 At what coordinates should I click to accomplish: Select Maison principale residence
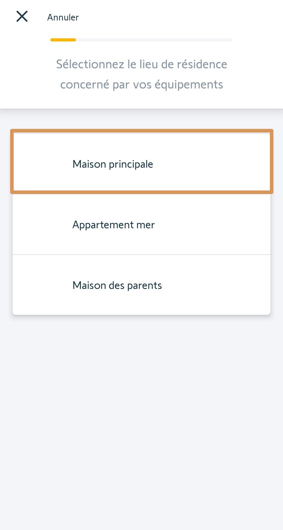[x=113, y=164]
